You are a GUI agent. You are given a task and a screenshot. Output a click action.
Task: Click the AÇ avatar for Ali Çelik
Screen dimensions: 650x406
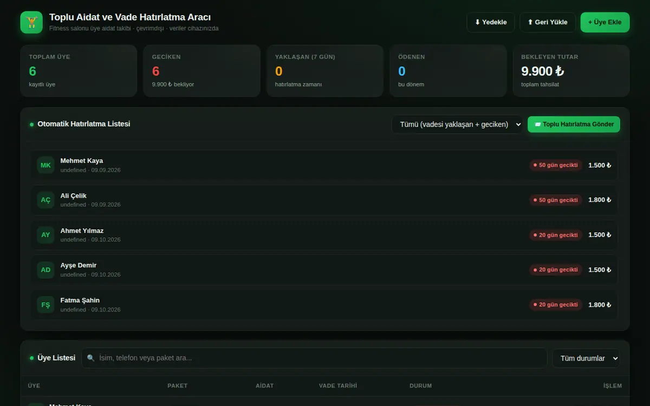click(45, 200)
